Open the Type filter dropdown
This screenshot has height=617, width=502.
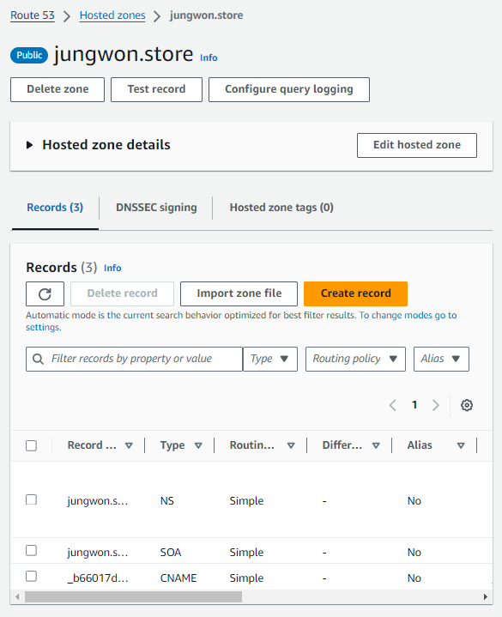(270, 359)
